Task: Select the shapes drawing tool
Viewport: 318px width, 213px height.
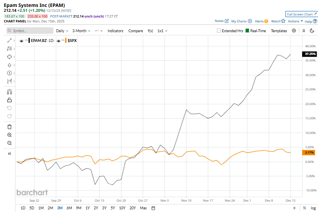Action: [x=9, y=57]
